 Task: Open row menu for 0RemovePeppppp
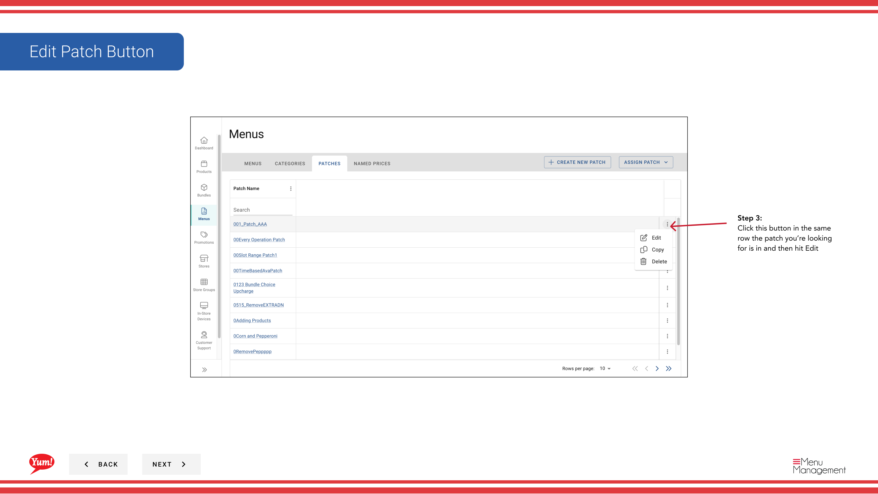pyautogui.click(x=667, y=352)
